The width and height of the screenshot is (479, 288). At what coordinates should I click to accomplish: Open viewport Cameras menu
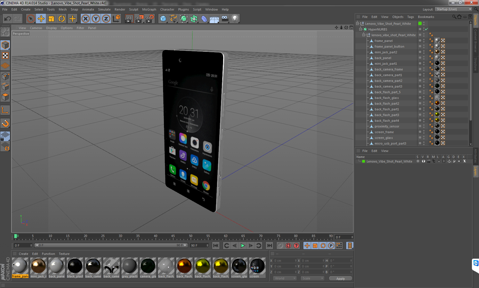tap(36, 28)
